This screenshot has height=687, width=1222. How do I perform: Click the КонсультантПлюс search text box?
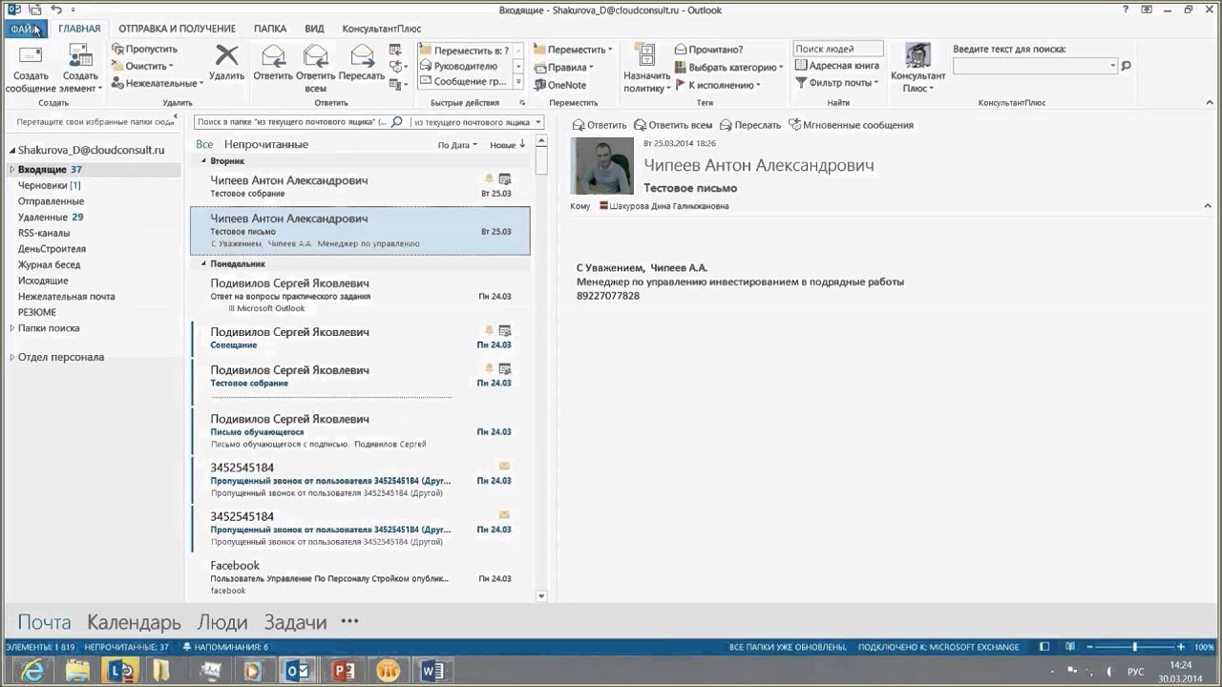[x=1035, y=66]
